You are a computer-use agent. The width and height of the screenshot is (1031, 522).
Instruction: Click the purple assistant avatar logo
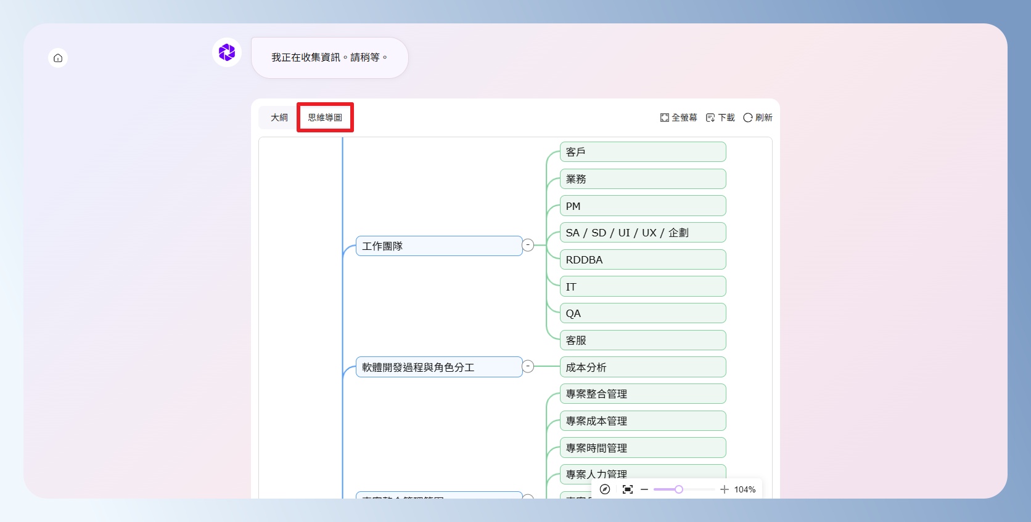227,52
